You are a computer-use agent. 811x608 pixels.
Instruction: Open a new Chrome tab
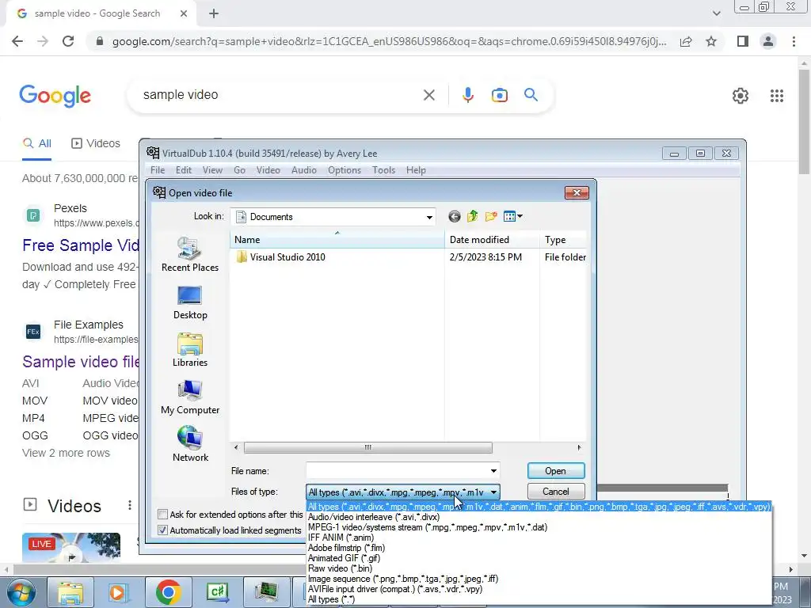coord(214,14)
